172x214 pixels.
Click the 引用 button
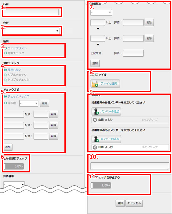click(45, 103)
